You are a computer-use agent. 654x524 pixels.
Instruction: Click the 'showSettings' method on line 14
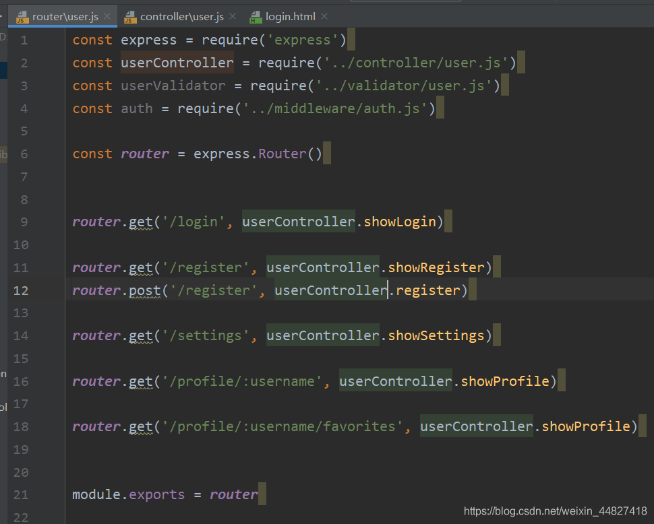(x=436, y=335)
